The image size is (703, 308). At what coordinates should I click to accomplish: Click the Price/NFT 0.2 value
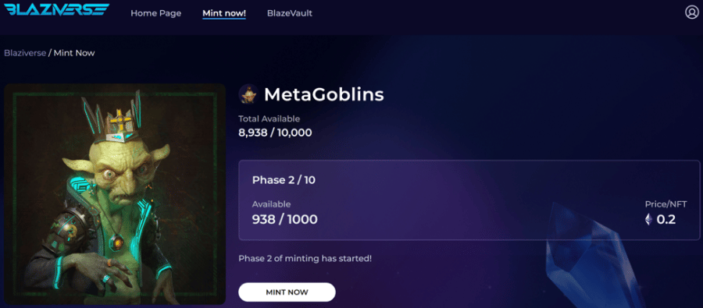(666, 219)
